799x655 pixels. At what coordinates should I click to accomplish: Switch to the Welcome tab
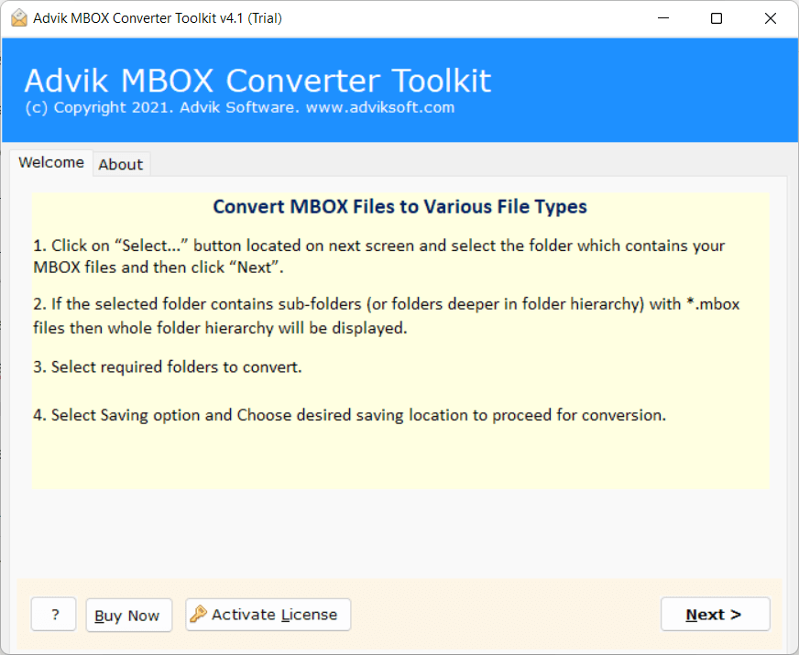click(51, 162)
